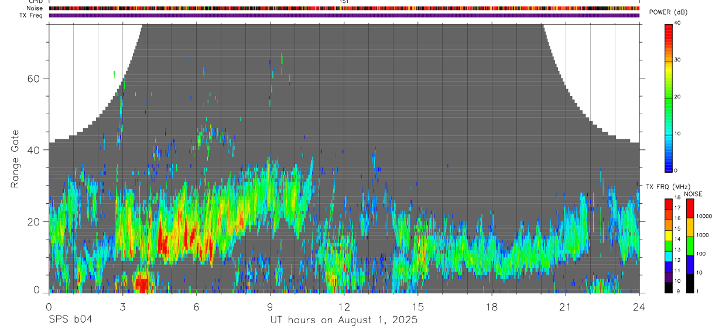Click the "TX Freq" row label at top left
This screenshot has height=332, width=719.
pos(32,15)
